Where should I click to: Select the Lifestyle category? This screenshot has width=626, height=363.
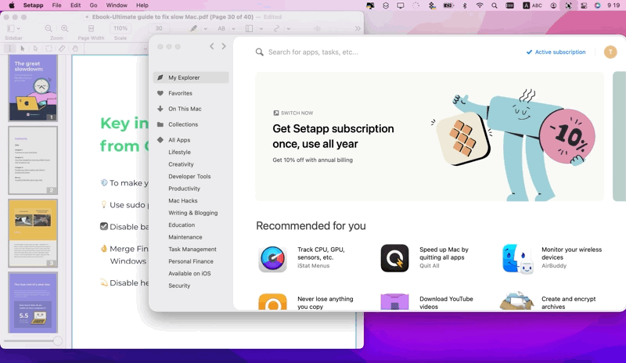(x=179, y=152)
